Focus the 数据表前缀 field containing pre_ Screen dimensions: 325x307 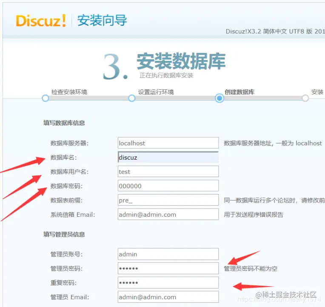pyautogui.click(x=168, y=200)
